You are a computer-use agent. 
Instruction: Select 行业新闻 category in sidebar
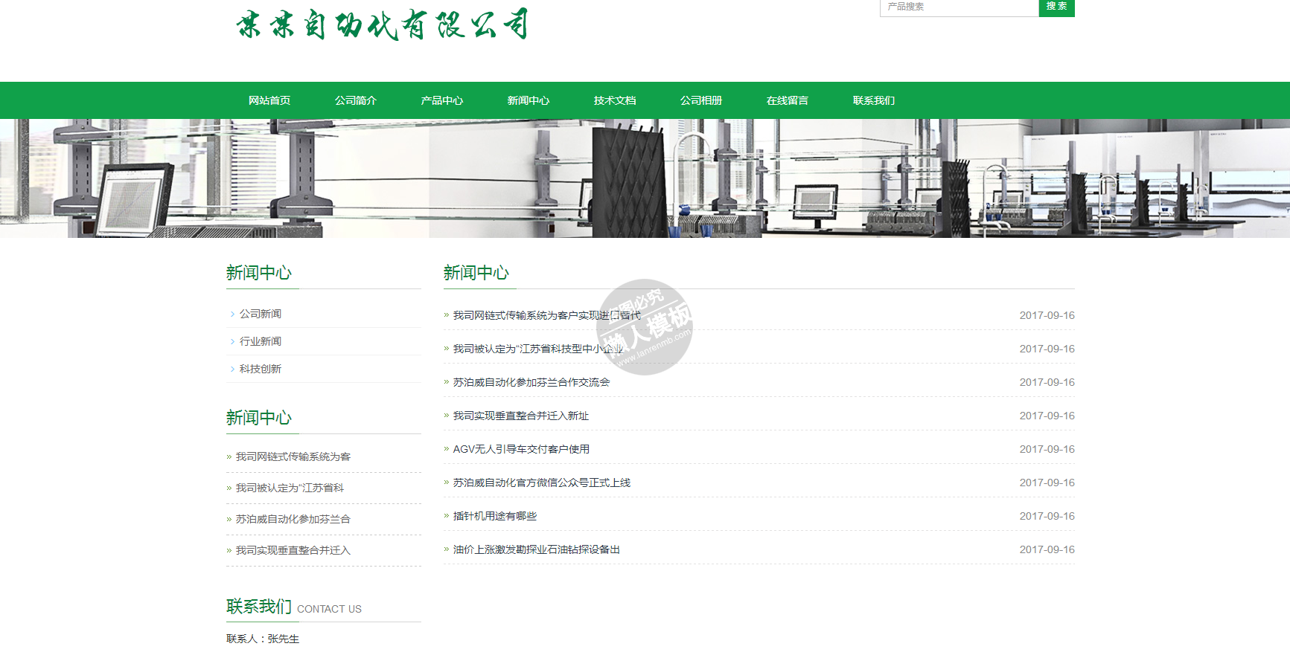[x=261, y=341]
